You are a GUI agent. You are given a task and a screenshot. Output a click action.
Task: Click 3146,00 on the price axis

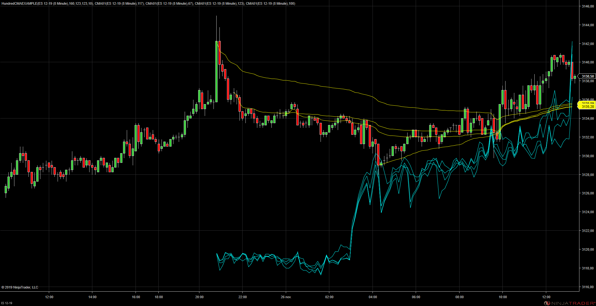(x=588, y=6)
